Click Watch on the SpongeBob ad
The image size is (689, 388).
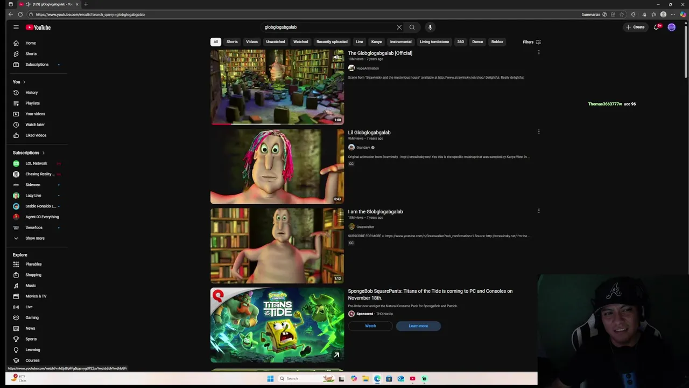370,326
